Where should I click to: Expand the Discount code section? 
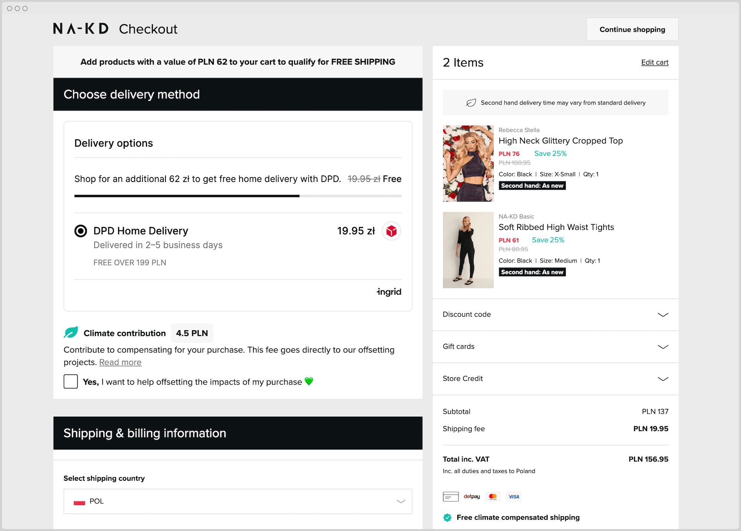click(x=556, y=314)
